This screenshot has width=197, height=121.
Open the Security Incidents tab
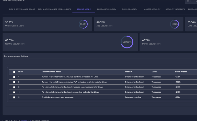coord(175,9)
